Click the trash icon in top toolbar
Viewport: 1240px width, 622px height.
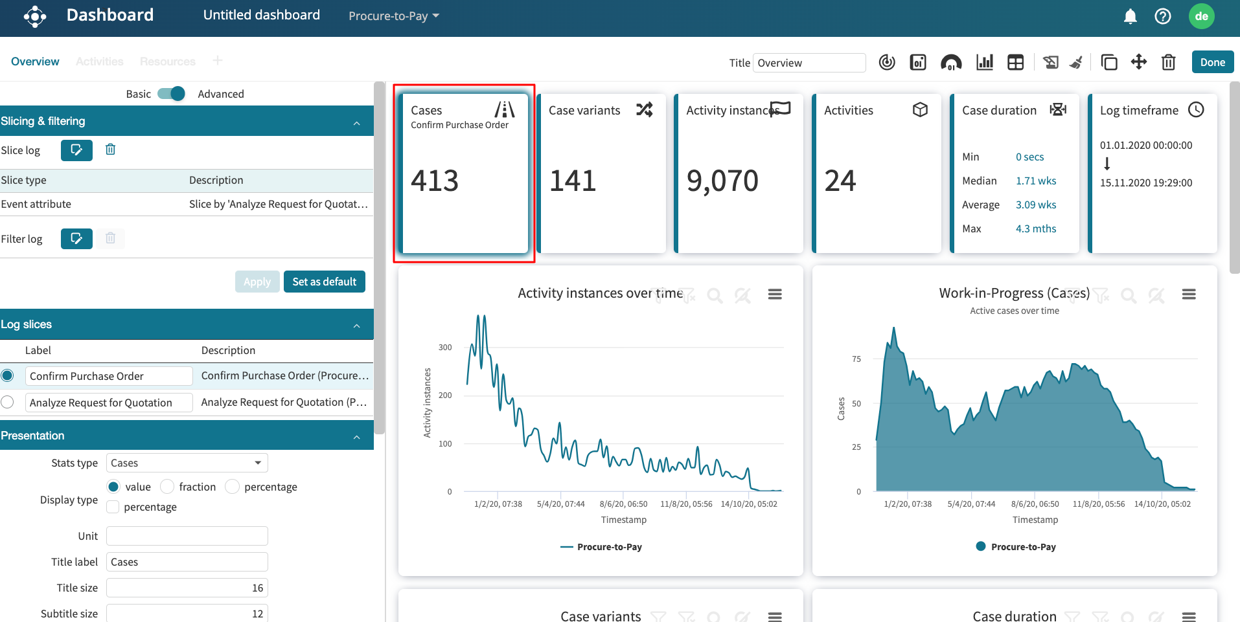1168,62
